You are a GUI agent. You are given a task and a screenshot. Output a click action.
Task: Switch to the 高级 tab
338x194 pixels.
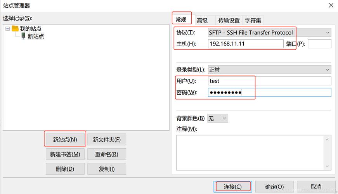202,21
